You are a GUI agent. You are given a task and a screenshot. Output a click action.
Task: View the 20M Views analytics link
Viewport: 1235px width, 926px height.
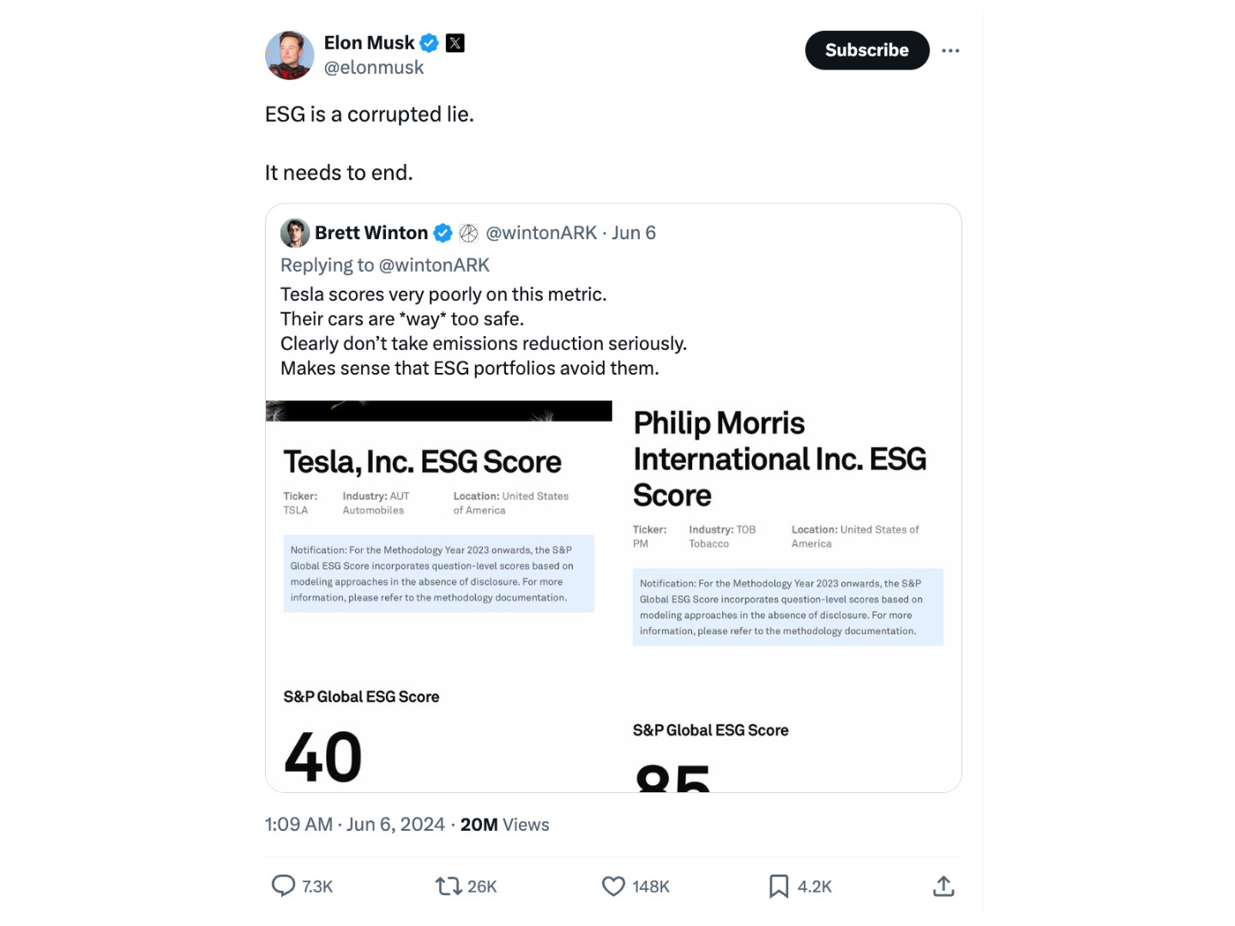click(x=505, y=825)
